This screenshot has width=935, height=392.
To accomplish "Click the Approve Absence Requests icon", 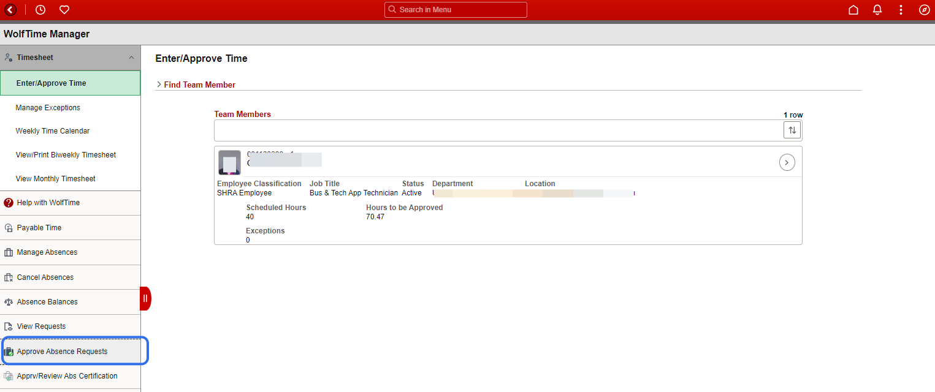I will click(9, 352).
